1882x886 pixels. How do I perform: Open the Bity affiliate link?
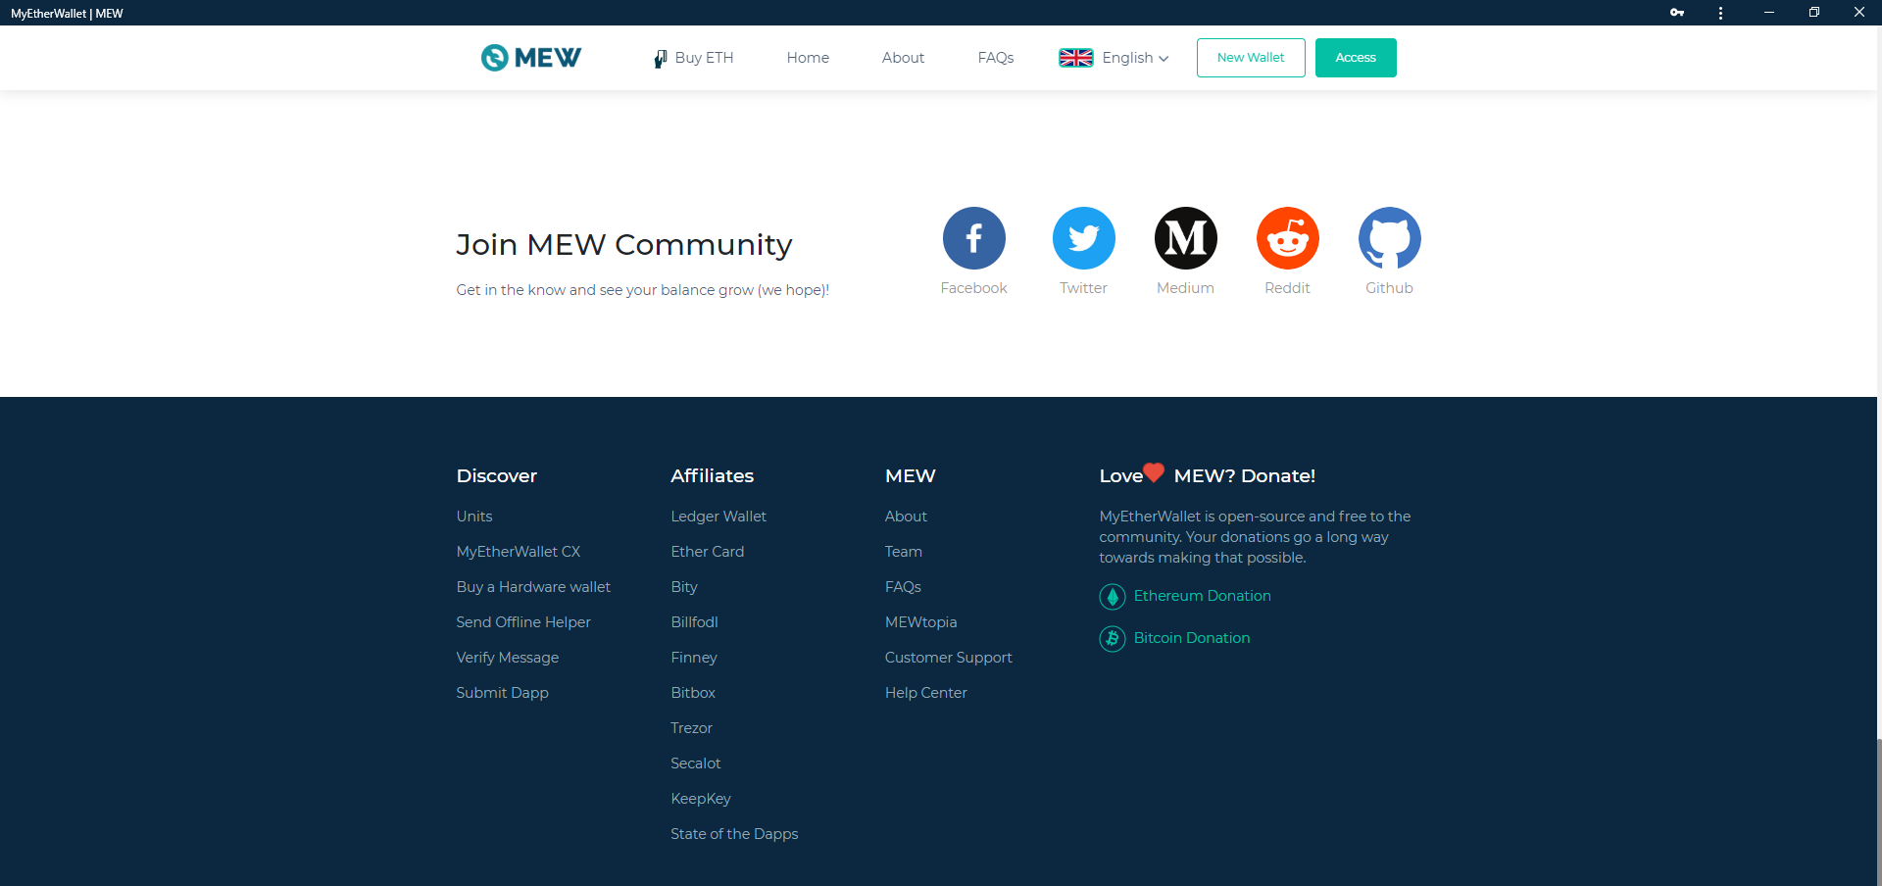(684, 587)
